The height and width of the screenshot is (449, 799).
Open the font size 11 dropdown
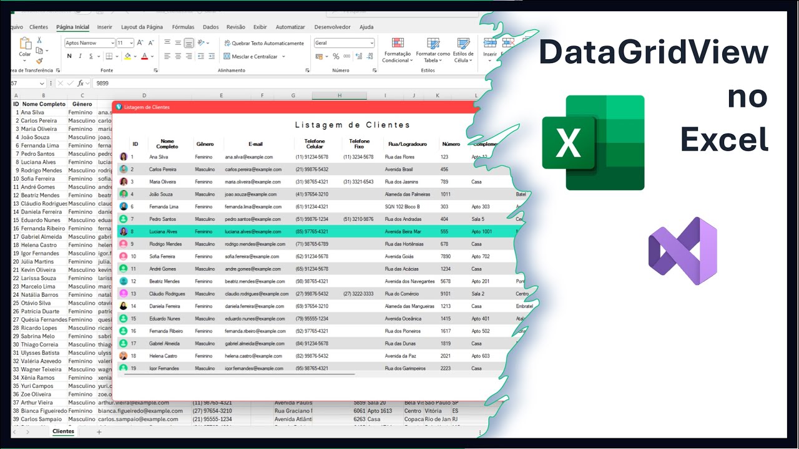[x=131, y=43]
